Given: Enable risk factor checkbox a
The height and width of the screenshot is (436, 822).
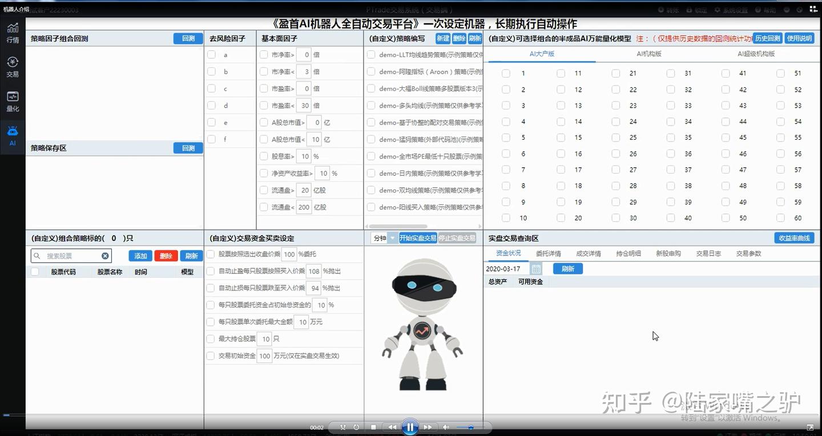Looking at the screenshot, I should pyautogui.click(x=211, y=55).
